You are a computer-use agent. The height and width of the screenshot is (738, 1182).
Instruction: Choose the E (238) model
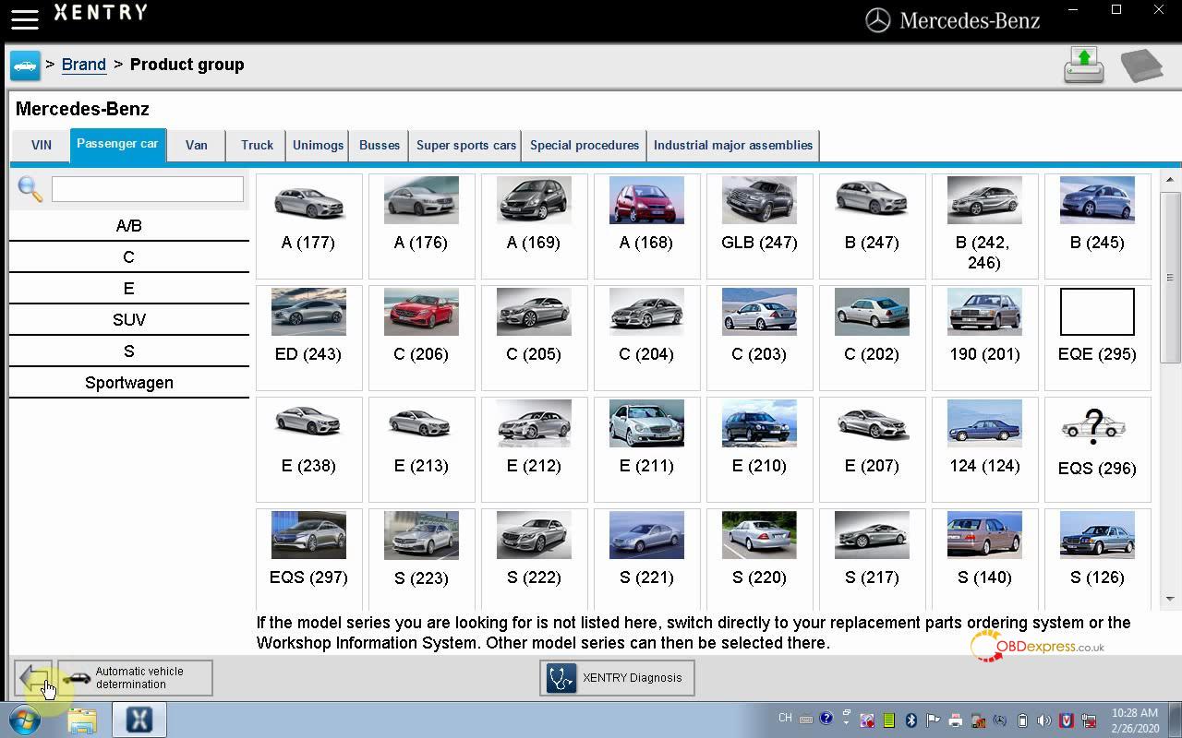(308, 449)
